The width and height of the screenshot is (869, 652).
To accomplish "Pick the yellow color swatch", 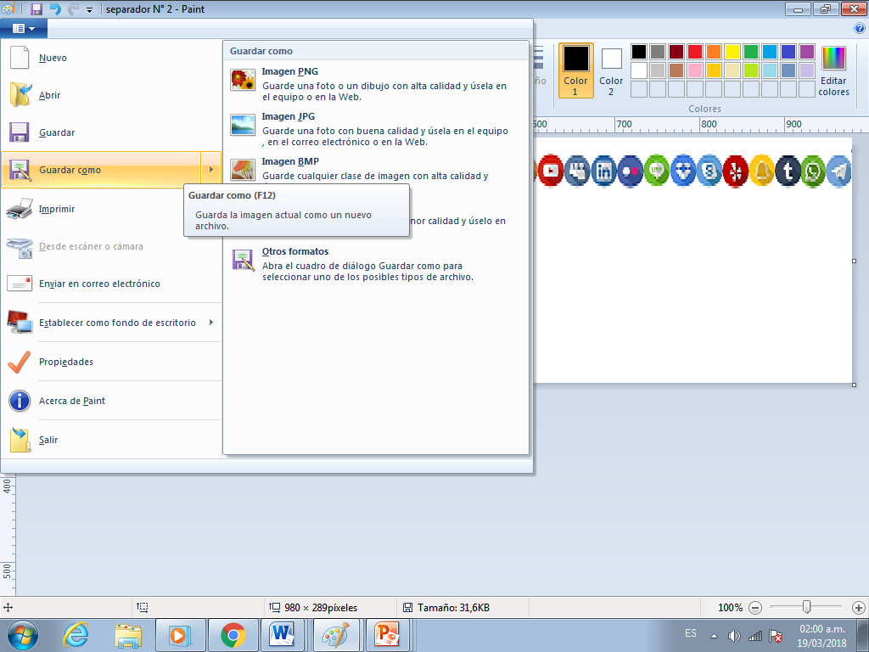I will click(x=732, y=52).
